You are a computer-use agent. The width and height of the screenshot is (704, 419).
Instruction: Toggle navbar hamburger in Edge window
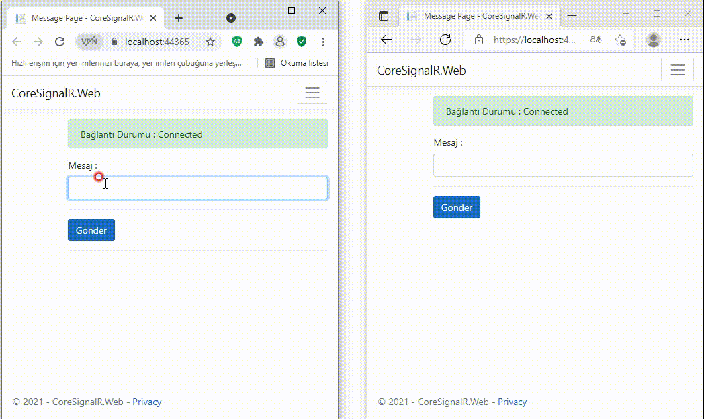tap(678, 70)
